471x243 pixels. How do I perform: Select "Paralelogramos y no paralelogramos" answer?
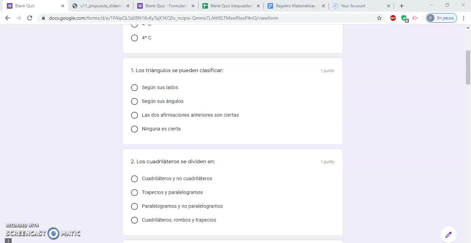click(134, 206)
